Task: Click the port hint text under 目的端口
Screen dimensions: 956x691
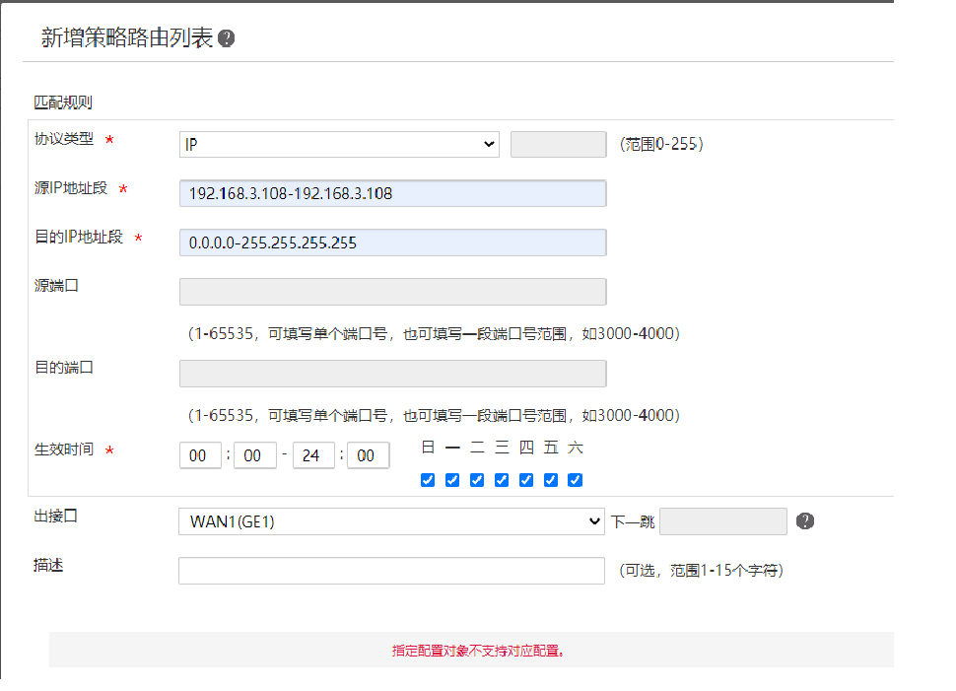Action: pyautogui.click(x=434, y=415)
